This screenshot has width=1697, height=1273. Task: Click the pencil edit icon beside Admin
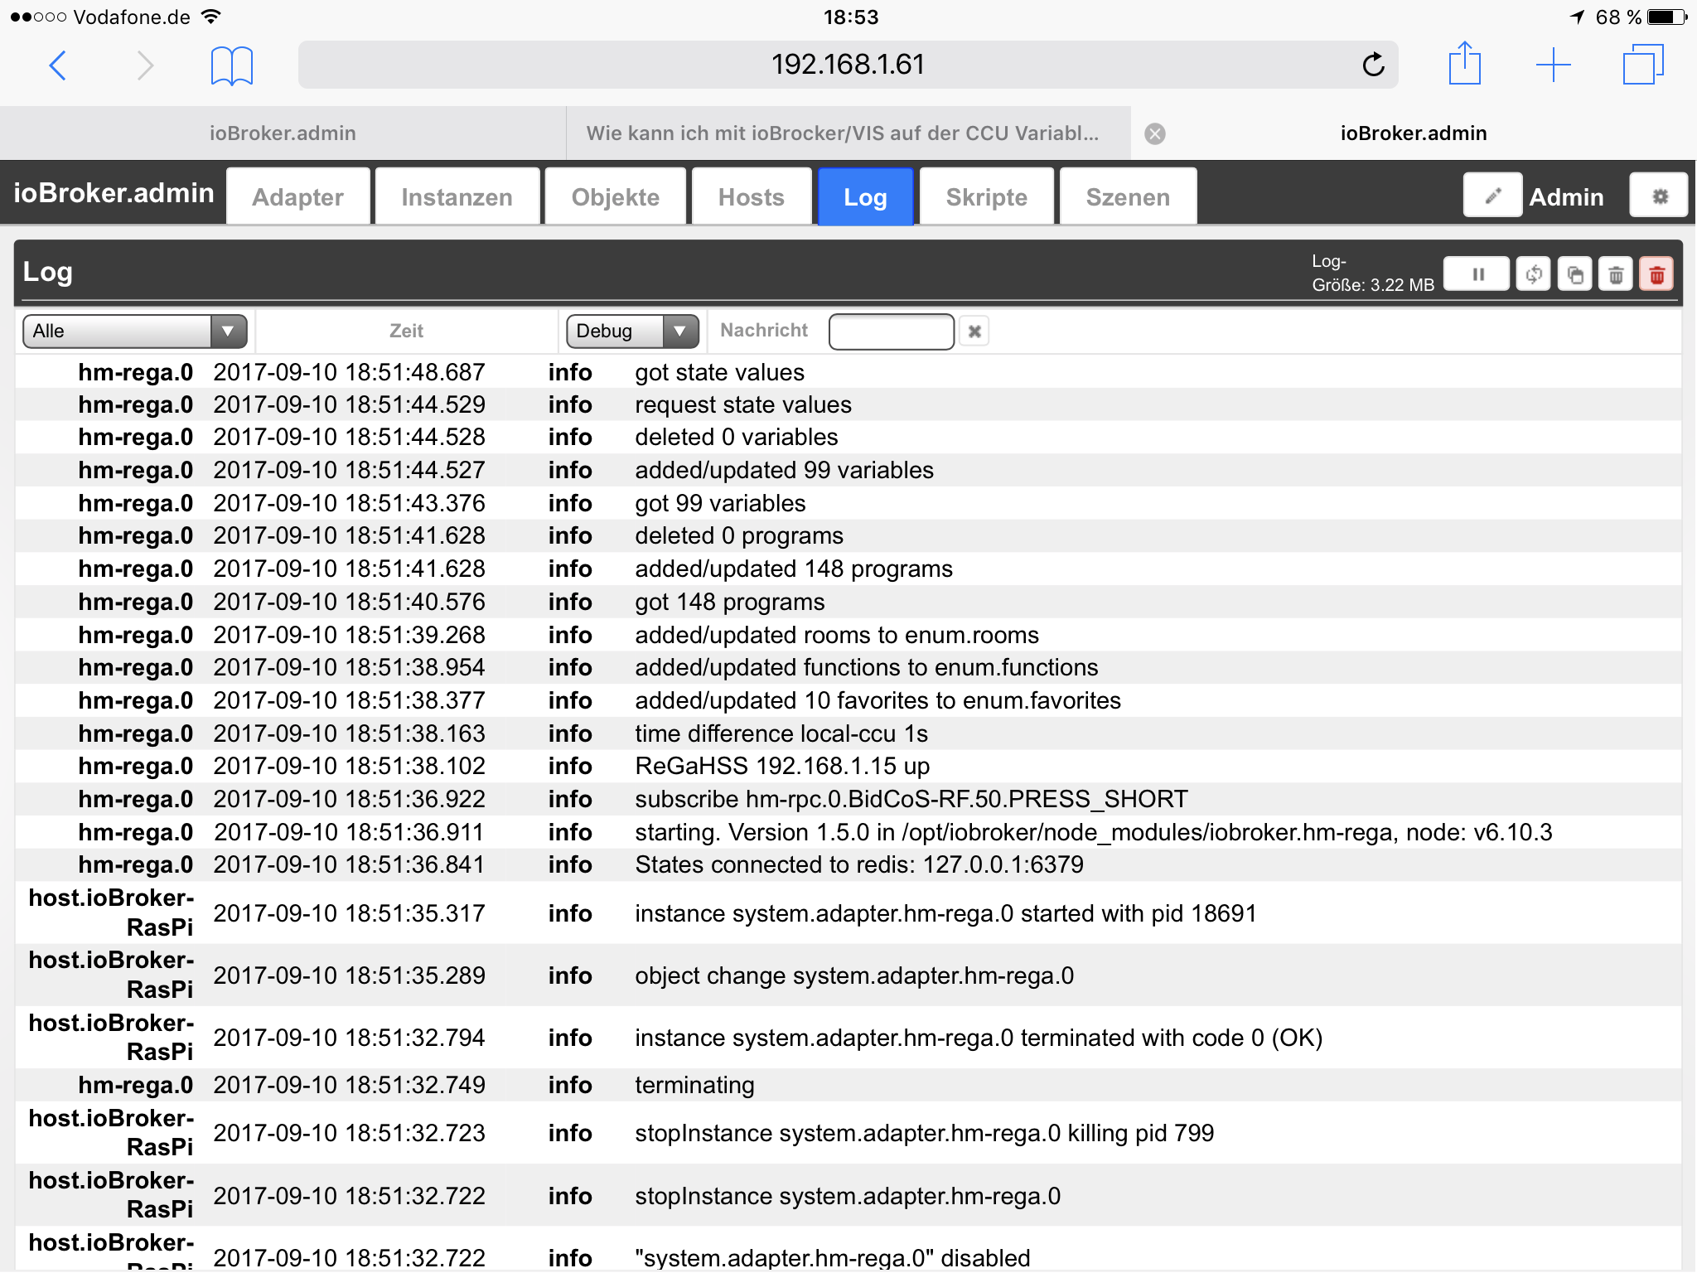click(1492, 196)
